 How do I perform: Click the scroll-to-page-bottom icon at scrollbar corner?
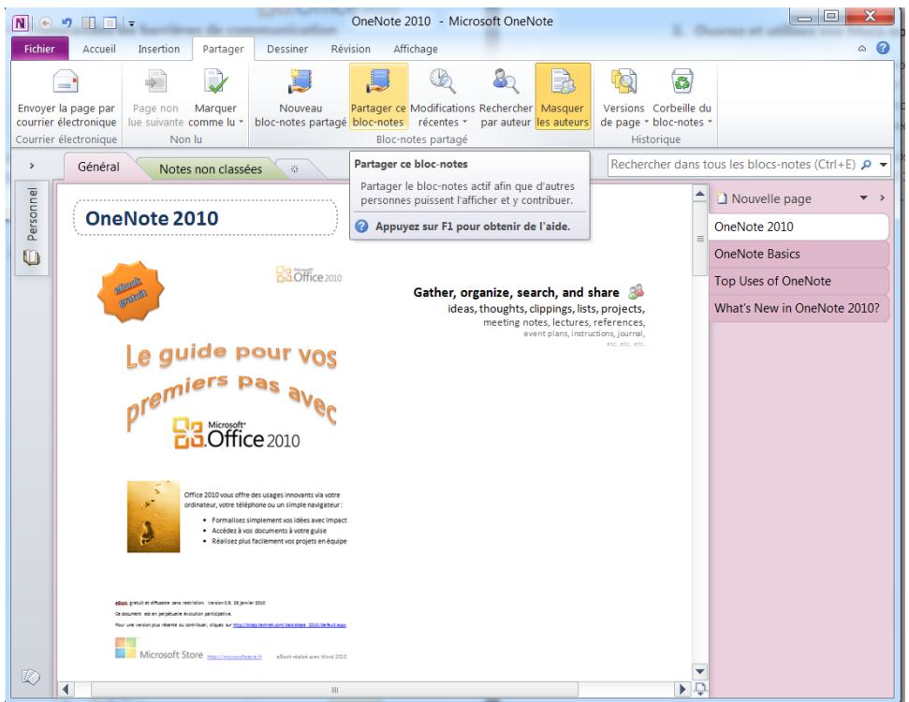[700, 689]
